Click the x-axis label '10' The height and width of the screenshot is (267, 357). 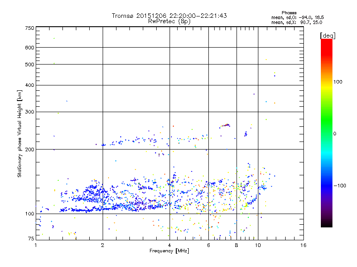click(258, 245)
